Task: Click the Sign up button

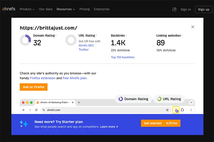Action: pyautogui.click(x=204, y=9)
